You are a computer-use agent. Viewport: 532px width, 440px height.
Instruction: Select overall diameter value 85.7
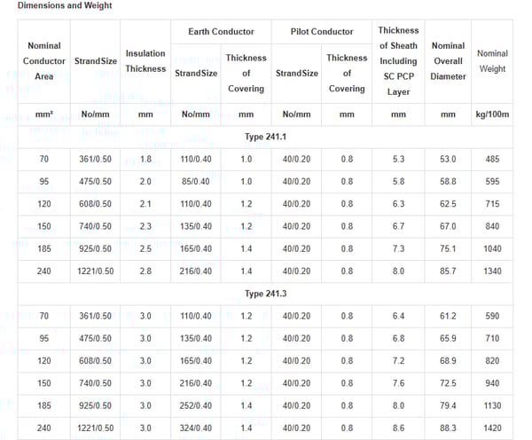coord(448,271)
